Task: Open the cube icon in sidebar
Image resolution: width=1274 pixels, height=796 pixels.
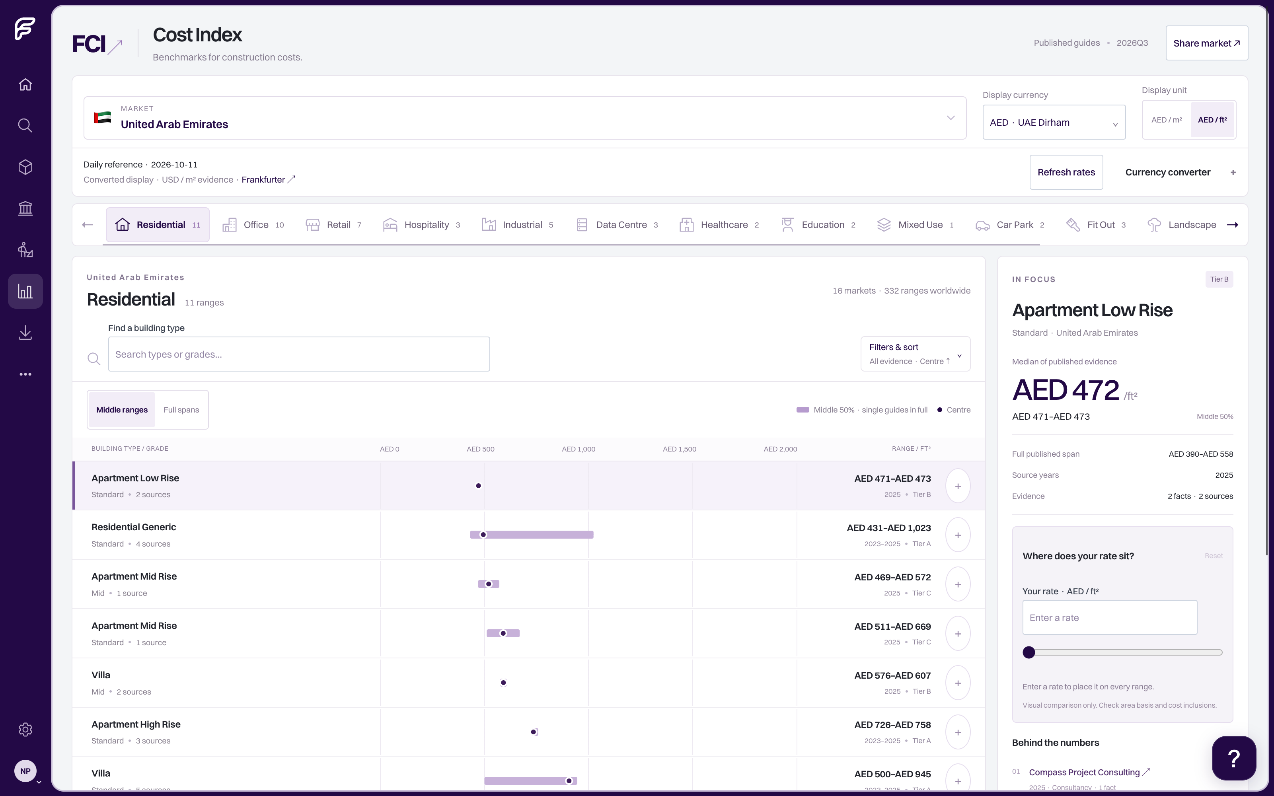Action: 25,167
